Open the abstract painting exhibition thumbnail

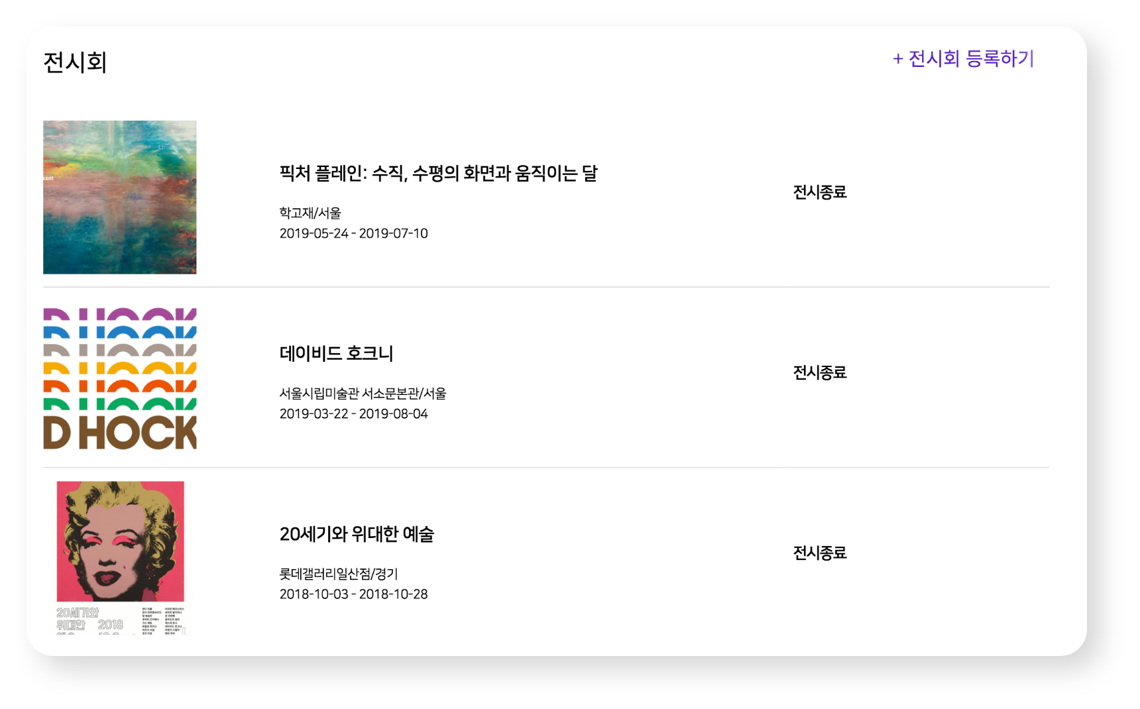119,197
